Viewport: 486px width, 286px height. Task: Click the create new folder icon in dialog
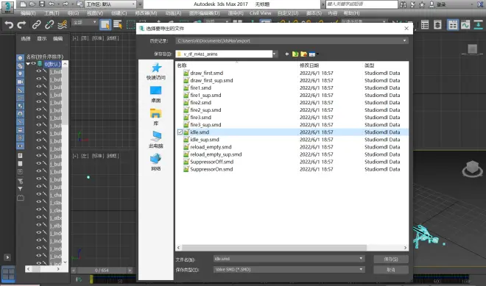click(303, 54)
